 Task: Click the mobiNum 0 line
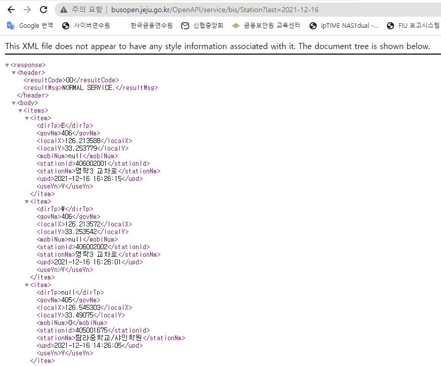pos(72,323)
